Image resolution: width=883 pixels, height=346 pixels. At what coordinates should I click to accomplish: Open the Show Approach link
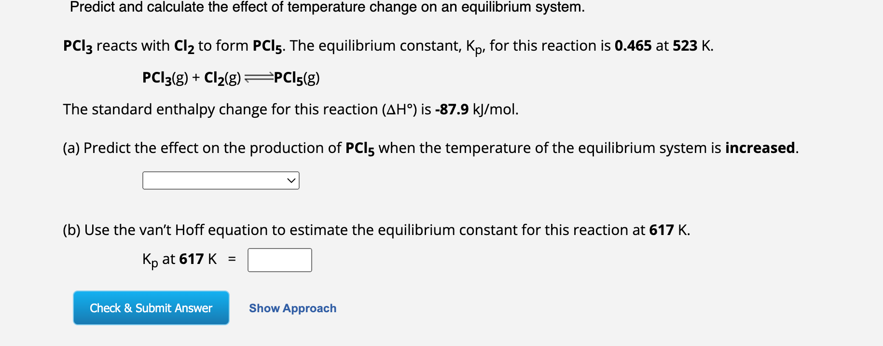point(292,308)
